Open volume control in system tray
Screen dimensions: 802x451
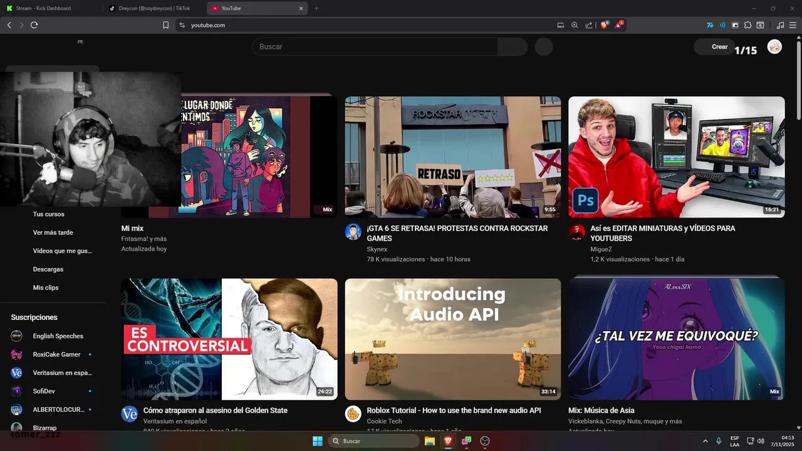[x=761, y=441]
